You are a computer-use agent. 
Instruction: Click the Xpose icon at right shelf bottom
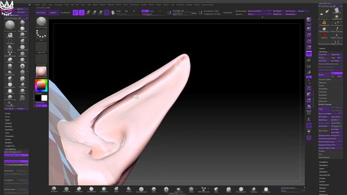(309, 138)
